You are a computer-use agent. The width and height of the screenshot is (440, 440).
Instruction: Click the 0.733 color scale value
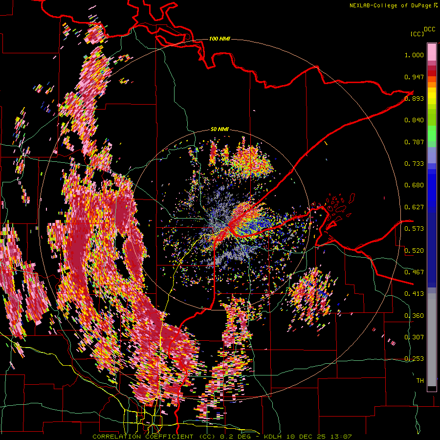pos(414,164)
